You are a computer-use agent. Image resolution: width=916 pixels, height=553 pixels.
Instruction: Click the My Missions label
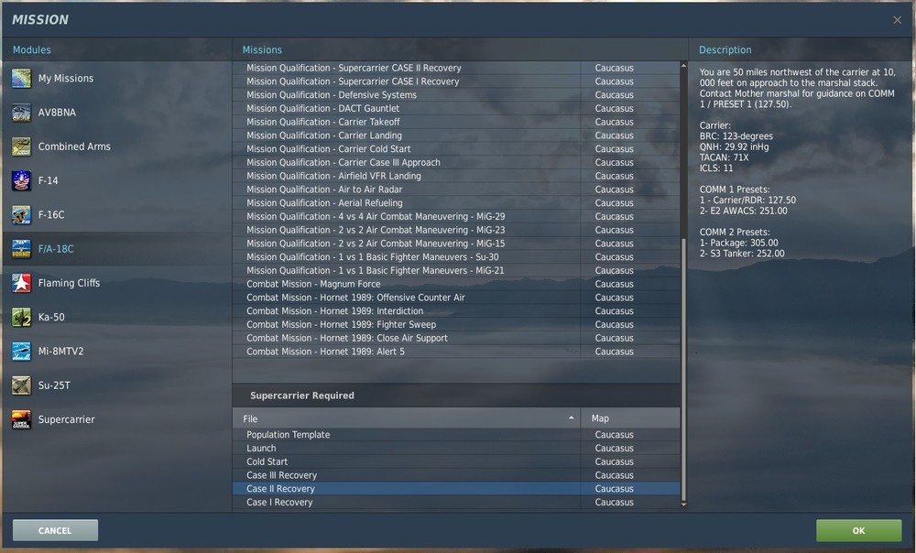tap(65, 78)
